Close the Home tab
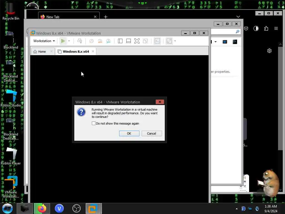This screenshot has height=214, width=285. (51, 52)
